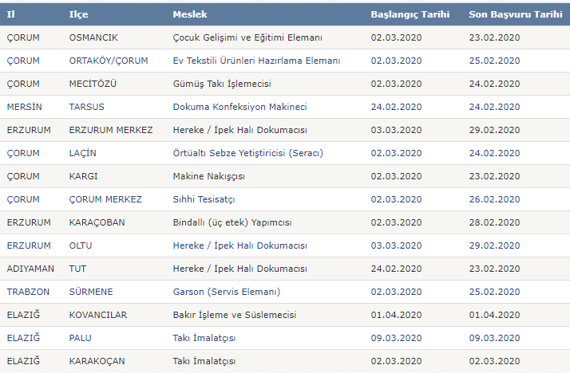Click the Başlangıç Tarihi column header
570x373 pixels.
410,14
